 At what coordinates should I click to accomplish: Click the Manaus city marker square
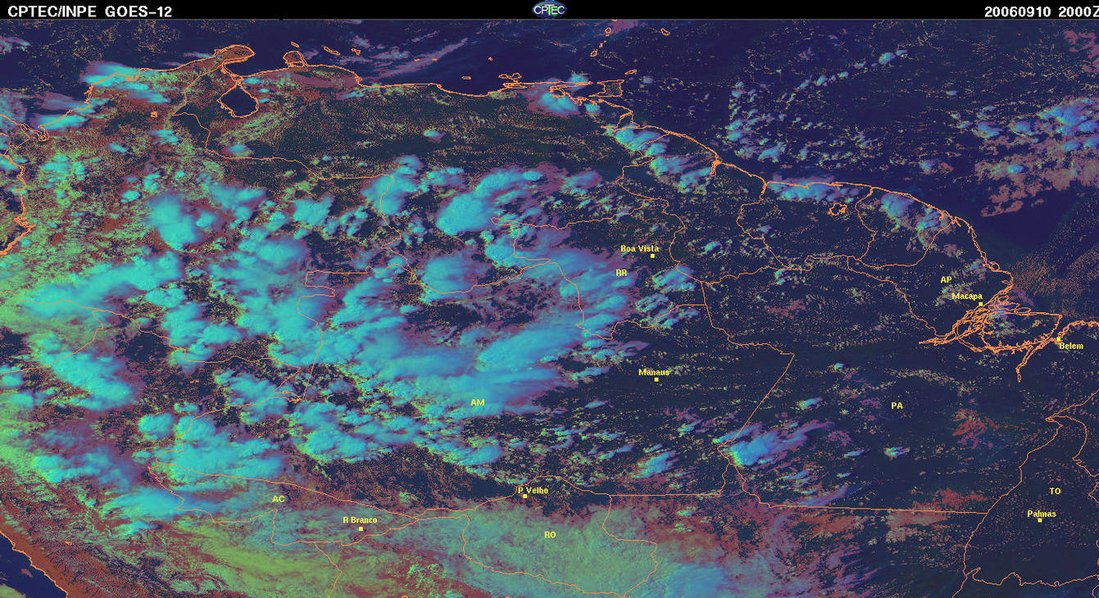656,380
